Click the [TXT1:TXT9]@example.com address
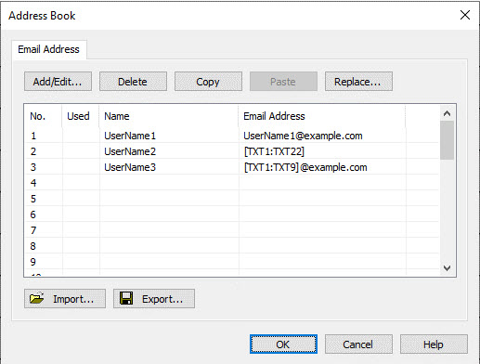The height and width of the screenshot is (364, 480). [305, 167]
